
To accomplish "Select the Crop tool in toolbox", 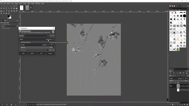I will 12,8.
